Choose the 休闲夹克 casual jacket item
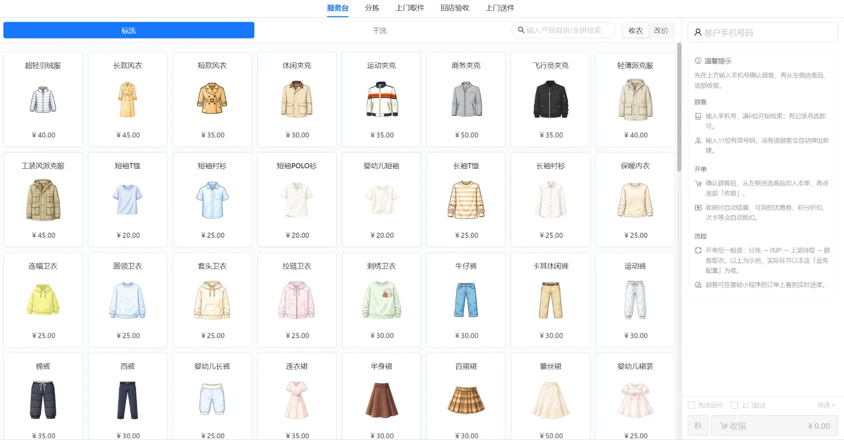The image size is (844, 440). [x=296, y=99]
